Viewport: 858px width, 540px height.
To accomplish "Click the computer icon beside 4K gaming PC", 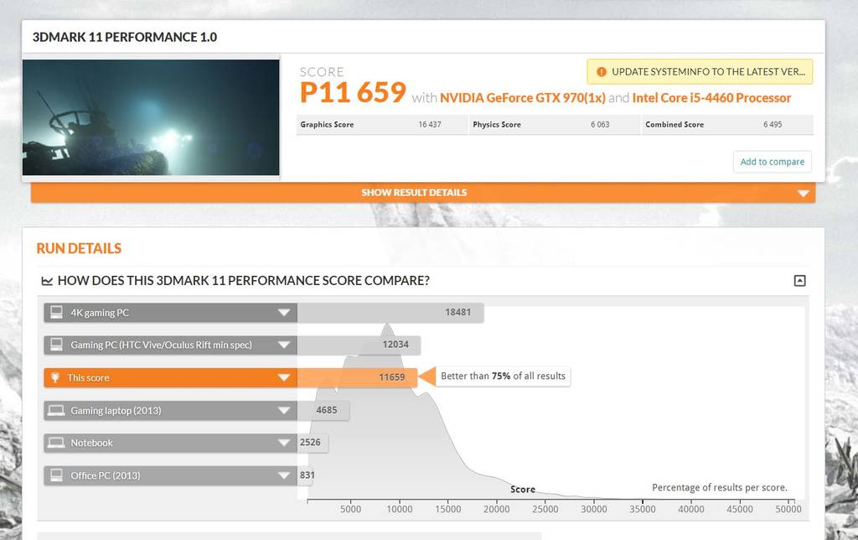I will 56,312.
